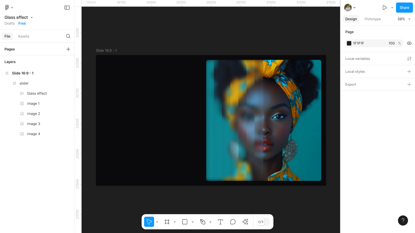
Task: Expand the Glass effect file name menu
Action: [32, 18]
